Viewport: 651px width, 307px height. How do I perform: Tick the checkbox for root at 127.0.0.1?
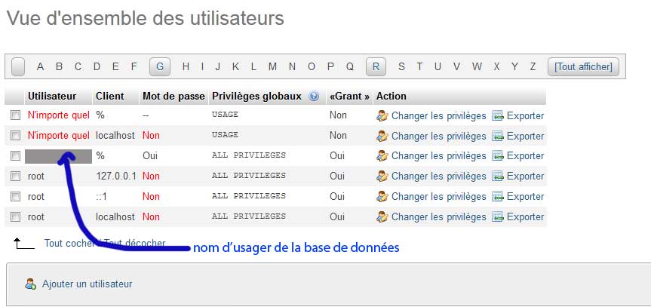click(15, 177)
